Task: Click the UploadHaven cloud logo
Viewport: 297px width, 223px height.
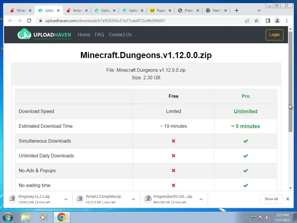Action: pyautogui.click(x=24, y=34)
